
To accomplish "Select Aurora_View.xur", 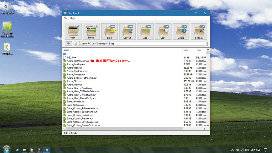I will (74, 85).
